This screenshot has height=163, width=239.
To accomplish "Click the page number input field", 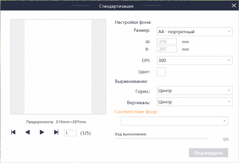I will click(70, 133).
